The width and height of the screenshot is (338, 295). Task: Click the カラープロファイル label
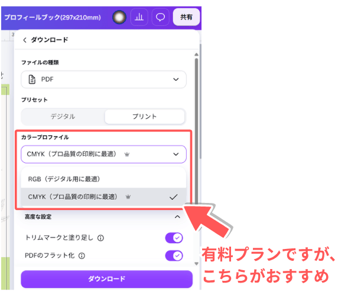pos(45,137)
